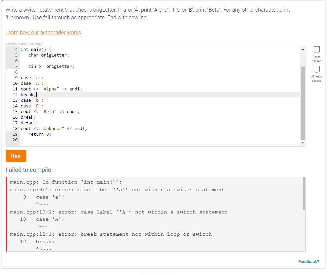Click the editor scrollbar up arrow

coord(303,49)
